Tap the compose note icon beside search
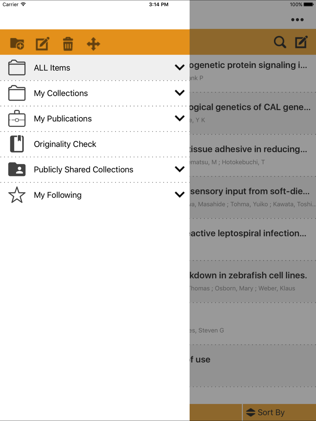 click(301, 42)
